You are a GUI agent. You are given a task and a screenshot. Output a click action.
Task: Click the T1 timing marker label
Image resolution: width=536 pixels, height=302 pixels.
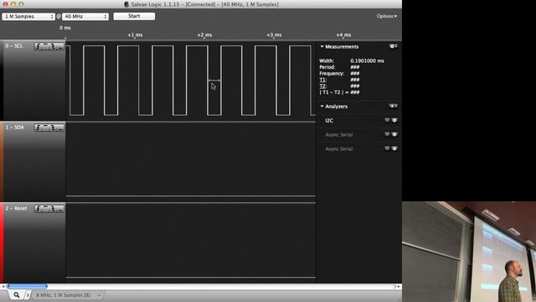coord(322,80)
